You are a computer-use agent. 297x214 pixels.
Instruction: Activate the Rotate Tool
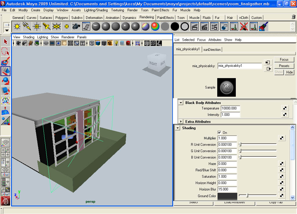click(6, 81)
